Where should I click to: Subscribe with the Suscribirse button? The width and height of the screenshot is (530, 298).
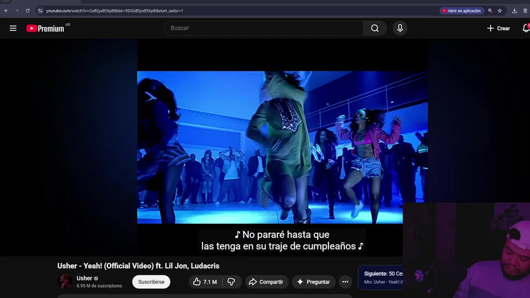point(151,282)
